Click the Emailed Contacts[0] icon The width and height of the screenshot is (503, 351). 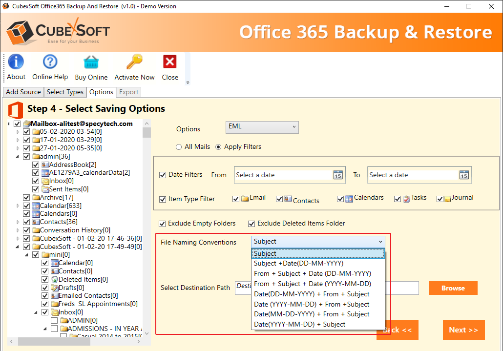coord(55,295)
